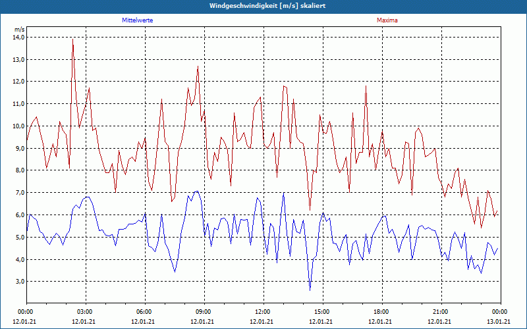
Task: Click the 18:00 time axis label
Action: pyautogui.click(x=380, y=312)
